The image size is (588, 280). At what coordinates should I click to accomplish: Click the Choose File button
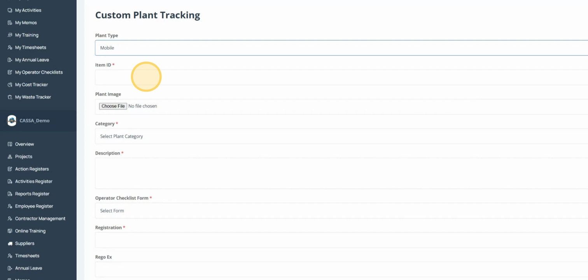pos(113,106)
